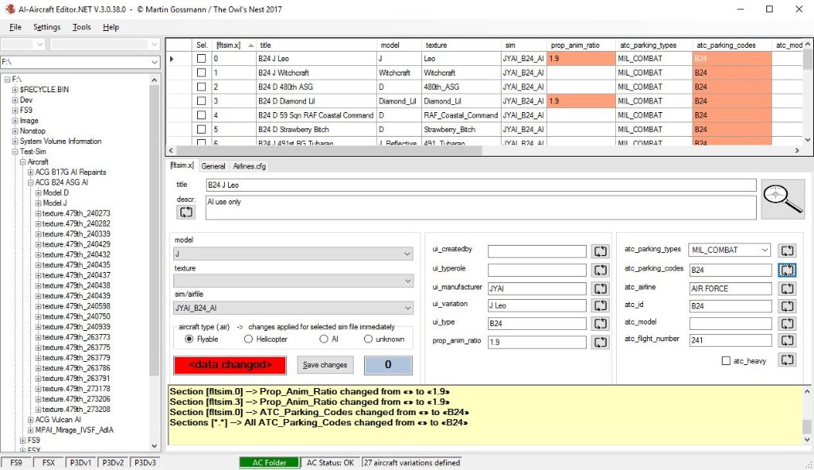Tick the selection checkbox for B24 J Witchcraft
814x470 pixels.
tap(201, 73)
